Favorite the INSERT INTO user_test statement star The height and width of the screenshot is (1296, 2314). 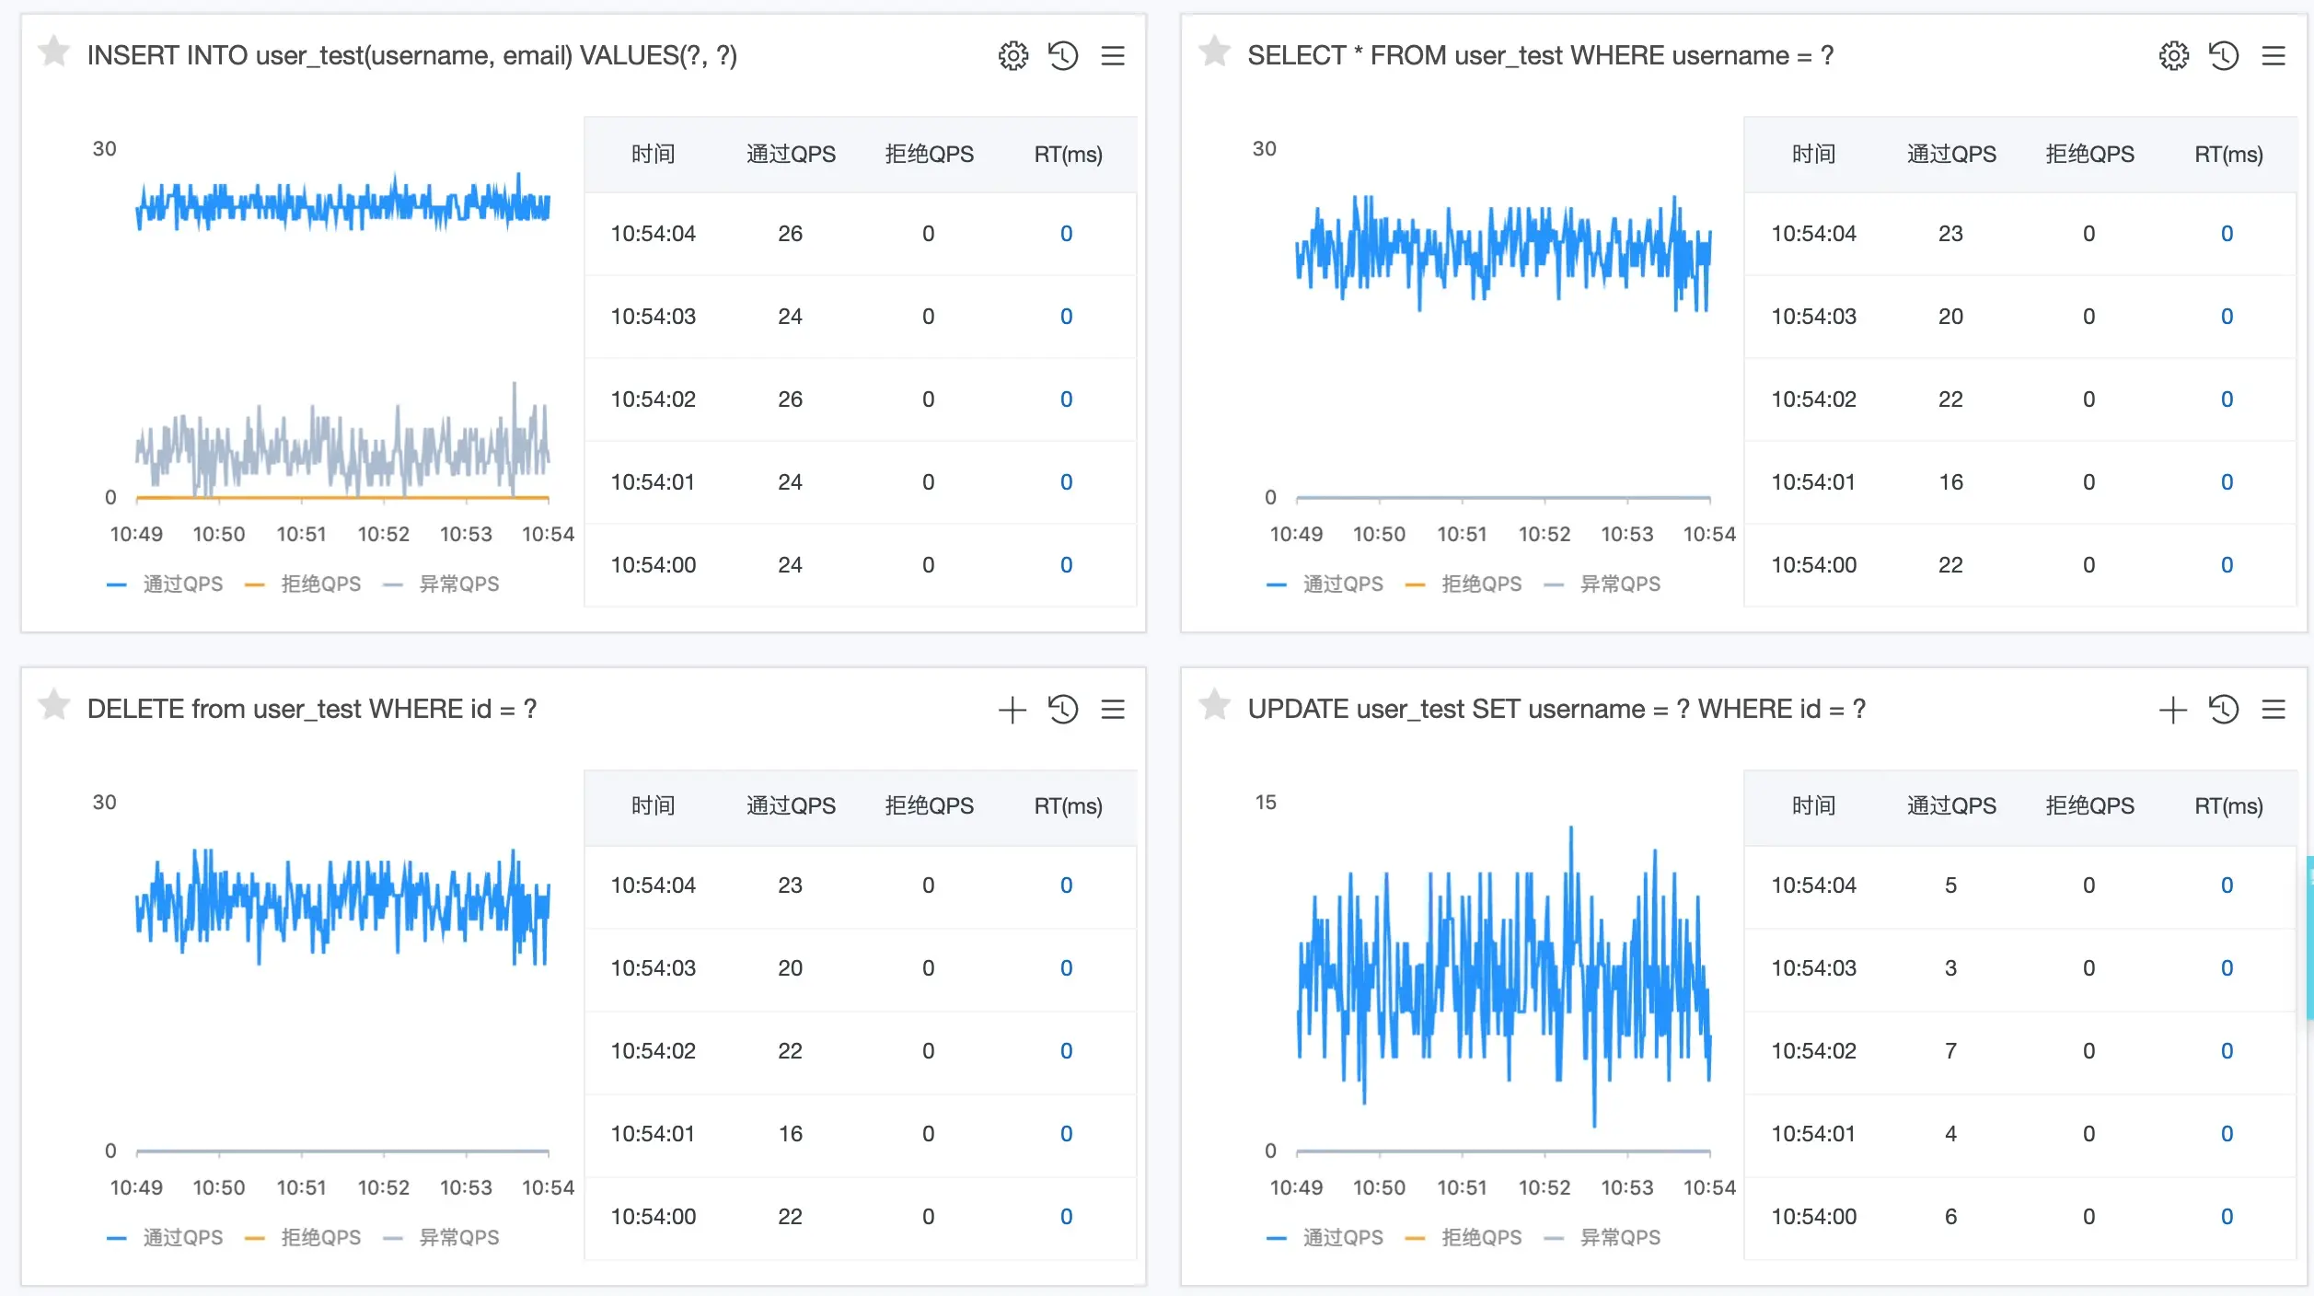pyautogui.click(x=54, y=52)
